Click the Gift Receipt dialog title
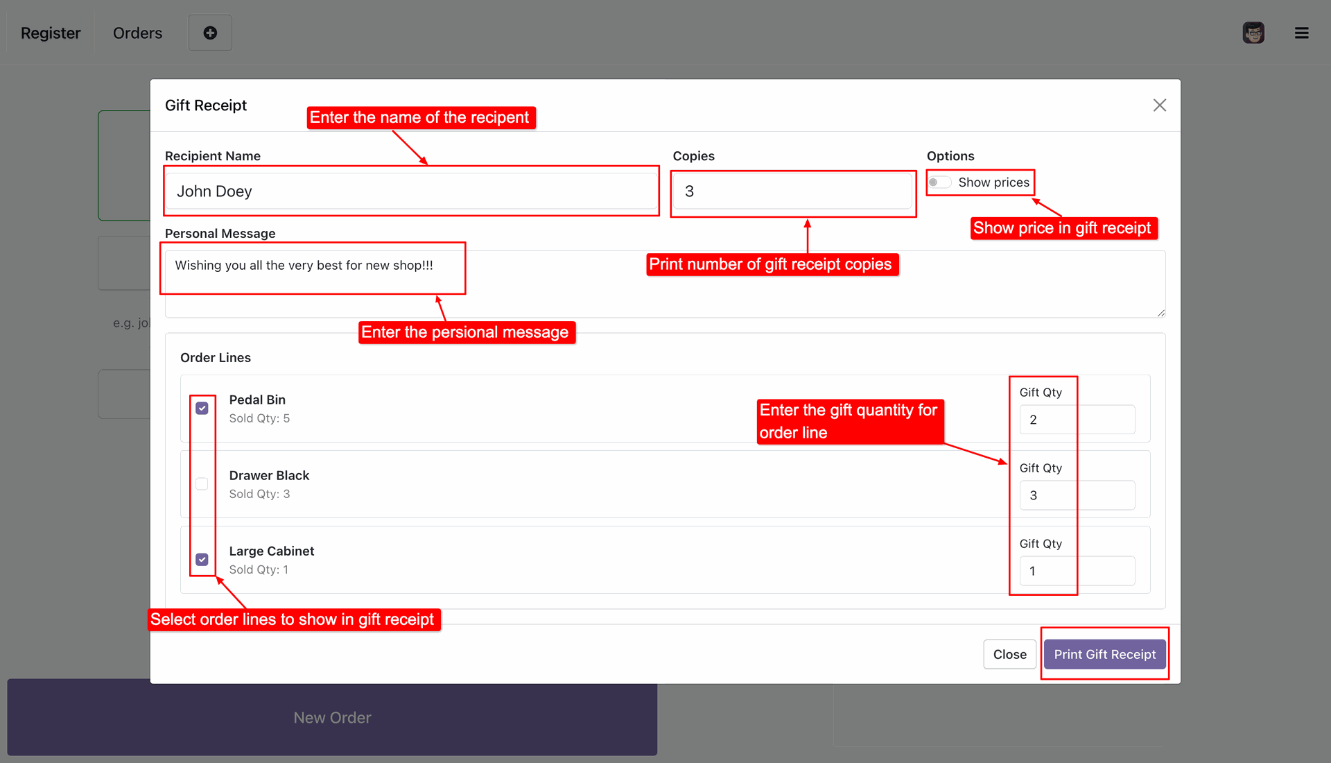Screen dimensions: 1331x763 click(x=206, y=105)
